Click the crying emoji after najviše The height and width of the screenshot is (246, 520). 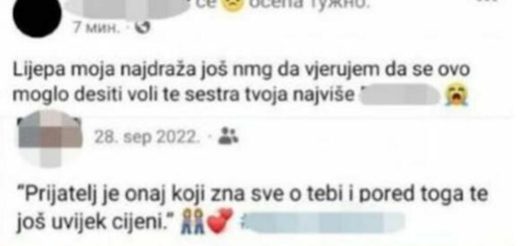click(457, 95)
